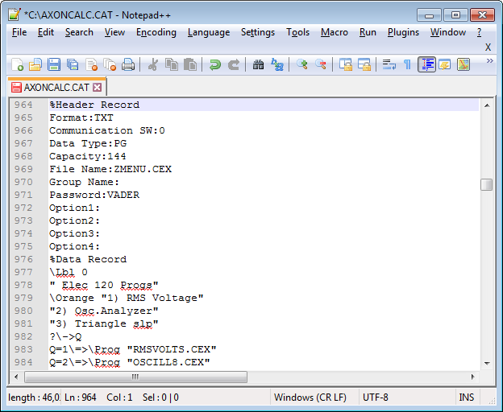Image resolution: width=503 pixels, height=412 pixels.
Task: Open the Search menu
Action: 79,32
